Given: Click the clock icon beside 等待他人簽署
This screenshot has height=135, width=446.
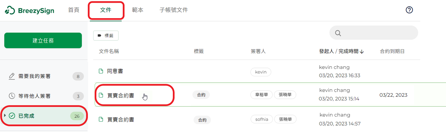Looking at the screenshot, I should pos(12,96).
